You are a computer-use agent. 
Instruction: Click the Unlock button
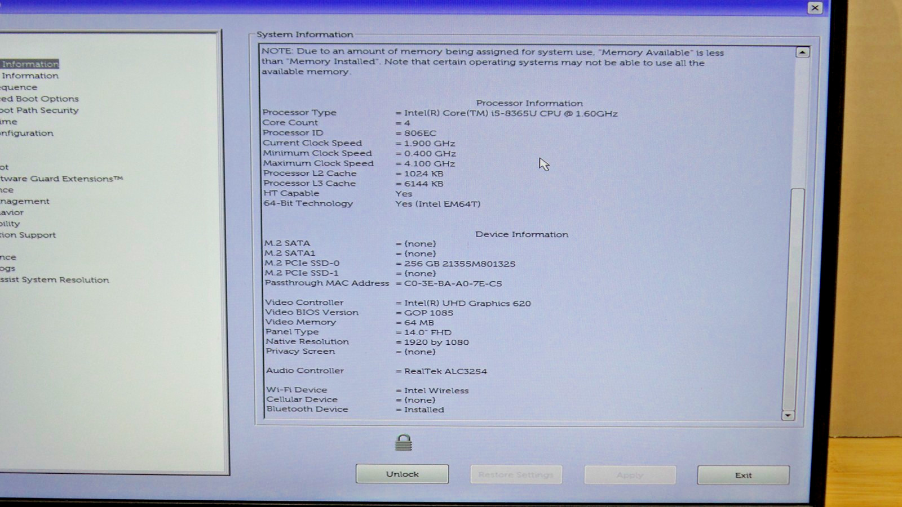pyautogui.click(x=402, y=474)
